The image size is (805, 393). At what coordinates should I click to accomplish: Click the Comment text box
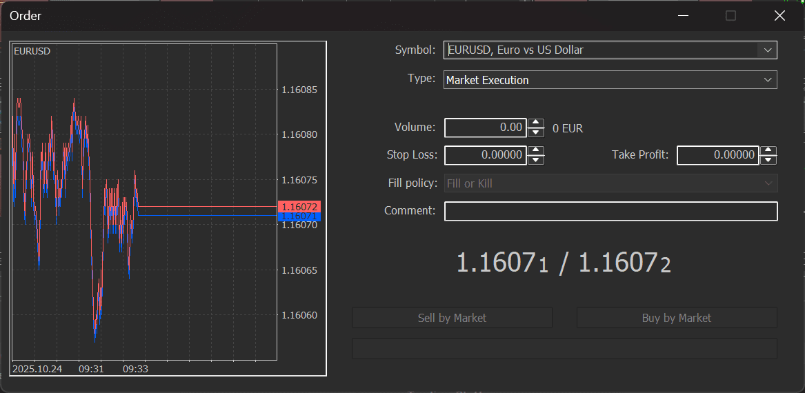[x=610, y=211]
